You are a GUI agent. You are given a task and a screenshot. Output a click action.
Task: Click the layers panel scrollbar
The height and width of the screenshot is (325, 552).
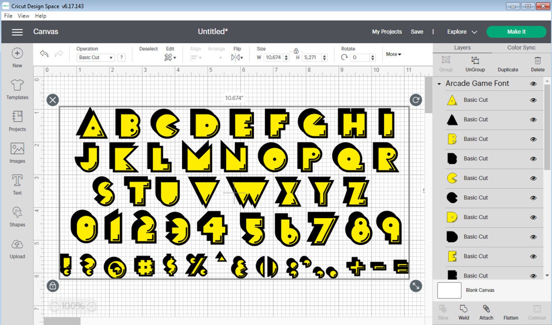coord(547,127)
